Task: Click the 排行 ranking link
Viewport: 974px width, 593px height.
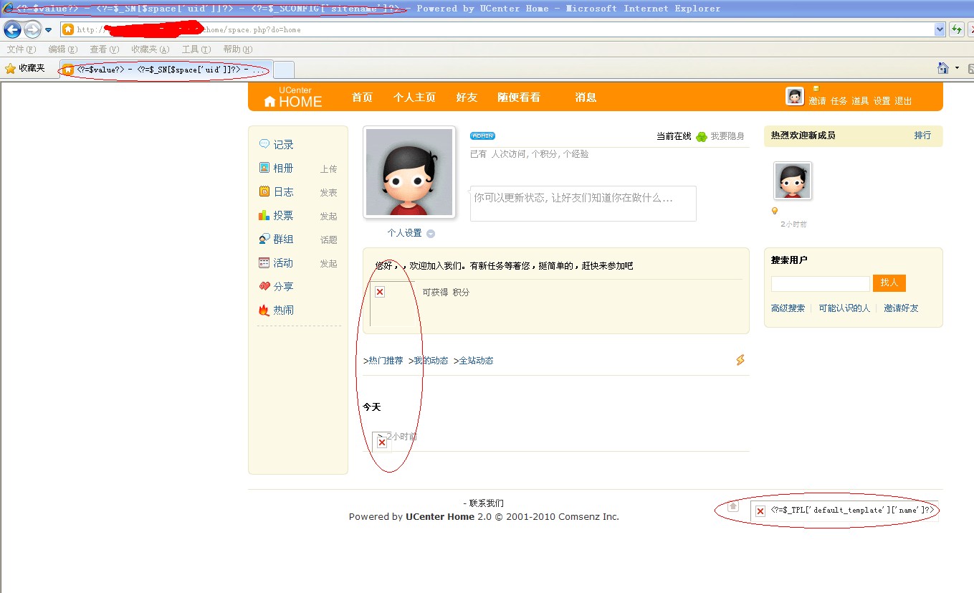Action: pos(922,136)
